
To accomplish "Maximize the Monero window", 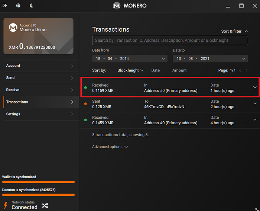I will coord(241,6).
